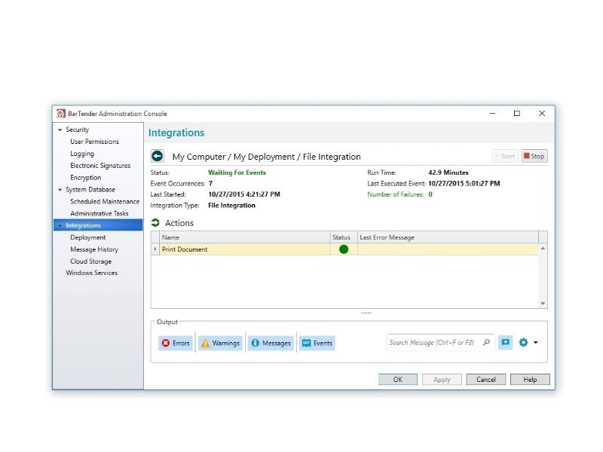Open Logging in the sidebar
The height and width of the screenshot is (452, 603).
(x=82, y=154)
